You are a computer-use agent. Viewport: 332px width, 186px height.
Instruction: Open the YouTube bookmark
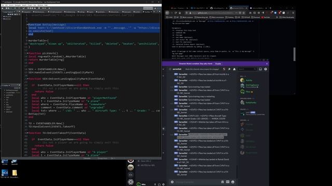[x=266, y=17]
